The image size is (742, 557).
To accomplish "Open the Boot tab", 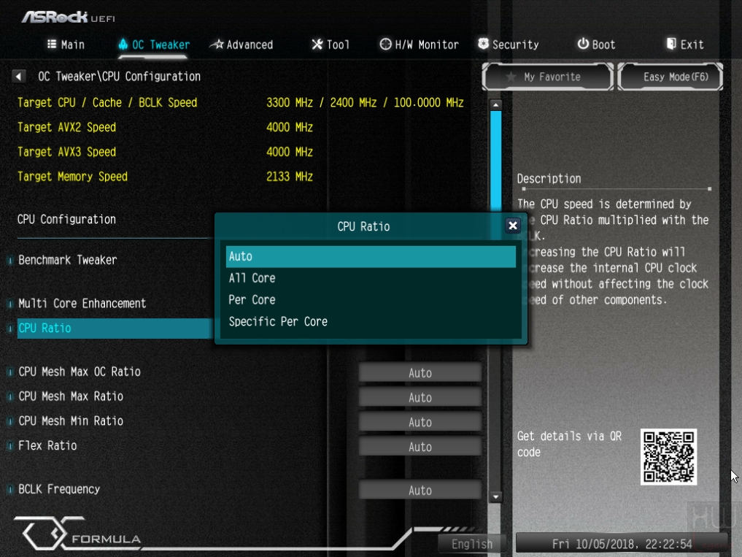I will click(596, 45).
